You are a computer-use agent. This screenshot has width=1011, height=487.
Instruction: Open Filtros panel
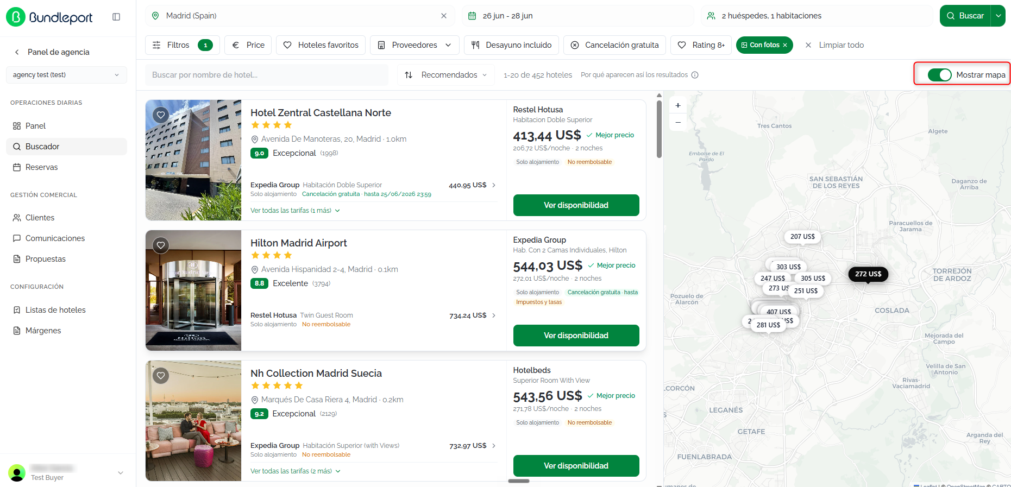(183, 45)
